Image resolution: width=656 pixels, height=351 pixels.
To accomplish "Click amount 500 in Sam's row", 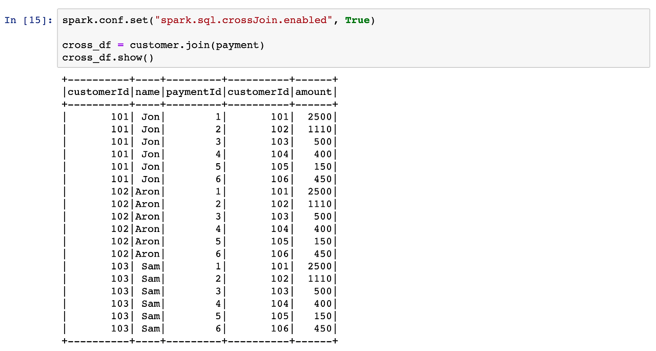I will (323, 291).
